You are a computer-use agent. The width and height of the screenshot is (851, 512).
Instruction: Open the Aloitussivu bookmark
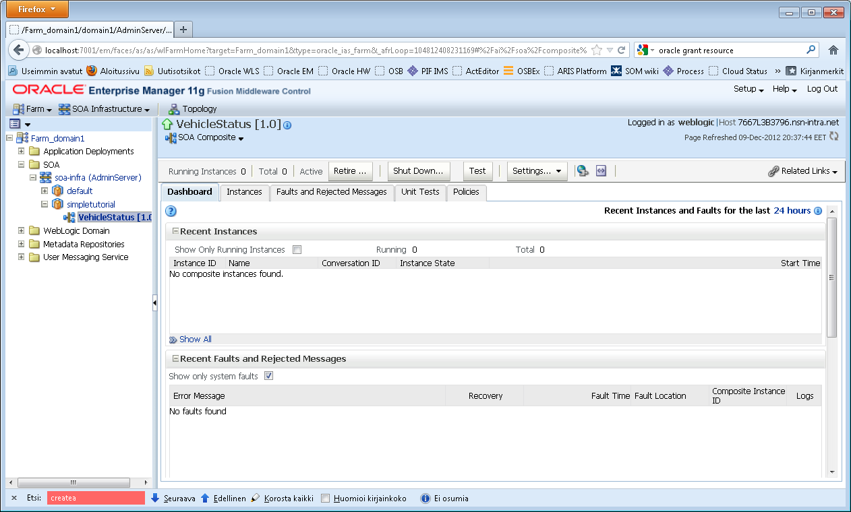113,71
